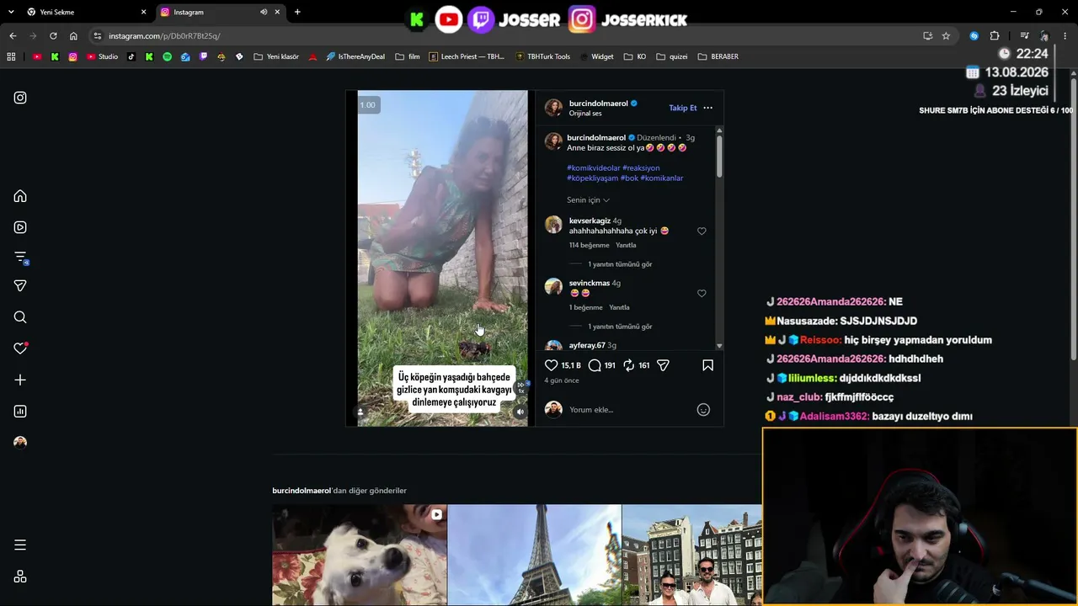Like the post with the heart icon

[551, 365]
